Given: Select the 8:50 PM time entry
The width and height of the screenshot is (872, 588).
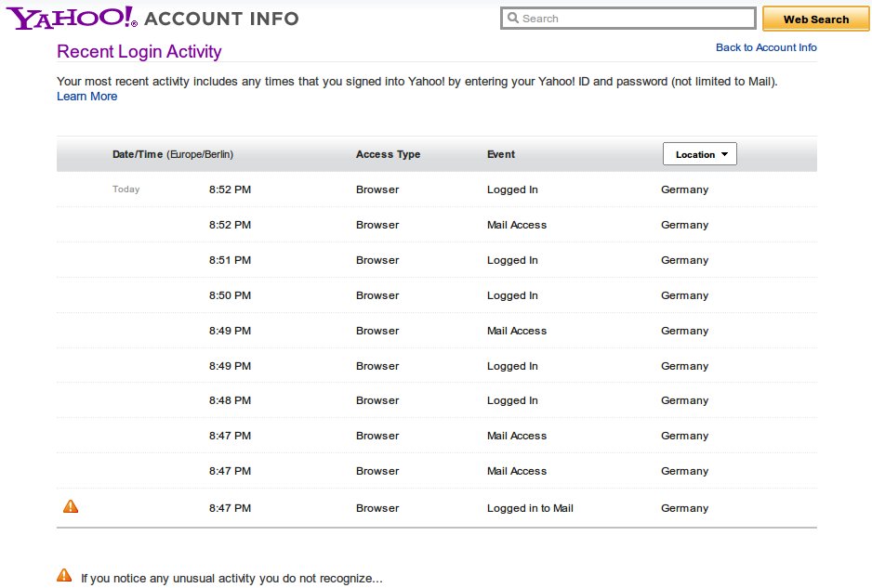Looking at the screenshot, I should tap(230, 295).
